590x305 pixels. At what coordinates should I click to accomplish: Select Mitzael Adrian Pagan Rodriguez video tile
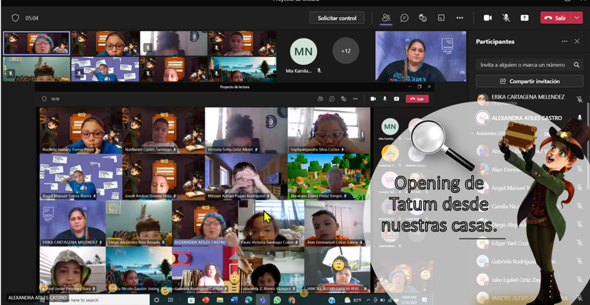tap(246, 177)
